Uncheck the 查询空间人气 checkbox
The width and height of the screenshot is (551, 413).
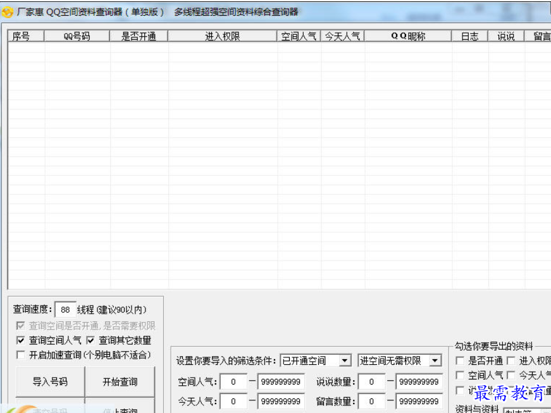20,340
